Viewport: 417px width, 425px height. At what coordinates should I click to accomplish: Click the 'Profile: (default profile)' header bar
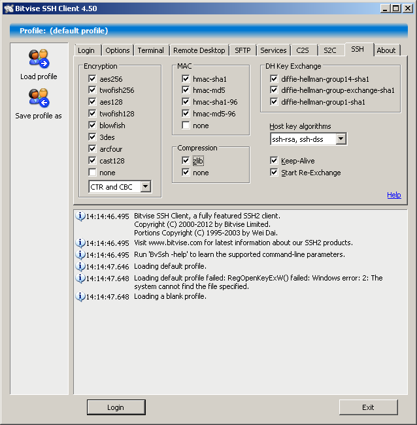[x=208, y=31]
